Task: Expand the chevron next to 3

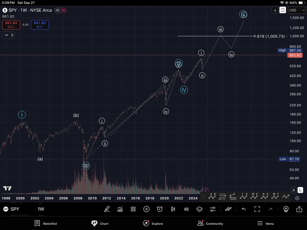Action: tap(8, 35)
